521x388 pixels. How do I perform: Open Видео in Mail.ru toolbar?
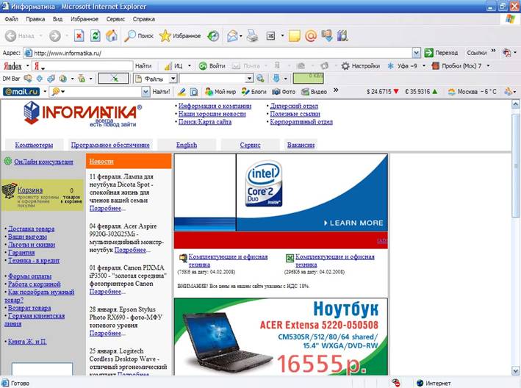point(314,91)
